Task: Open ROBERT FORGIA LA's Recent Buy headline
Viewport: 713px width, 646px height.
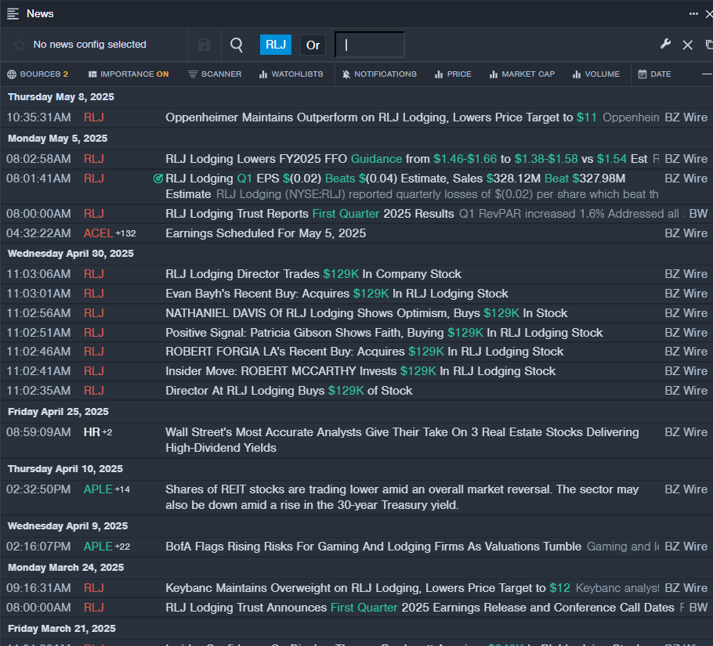Action: click(x=364, y=352)
